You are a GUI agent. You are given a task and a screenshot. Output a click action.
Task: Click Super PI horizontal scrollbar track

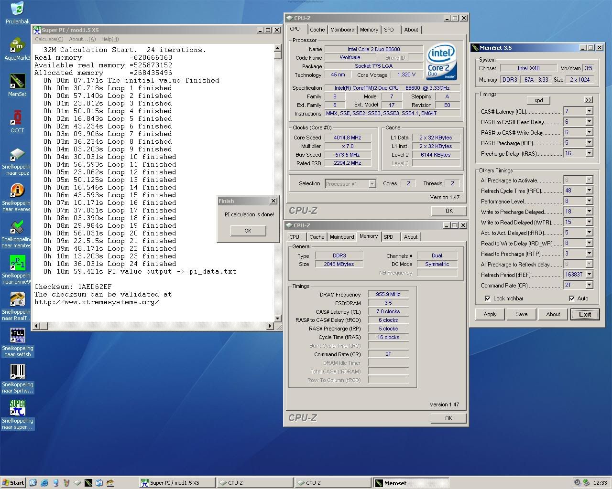coord(157,326)
